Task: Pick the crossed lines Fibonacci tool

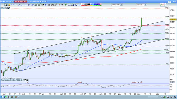Action: coord(32,5)
